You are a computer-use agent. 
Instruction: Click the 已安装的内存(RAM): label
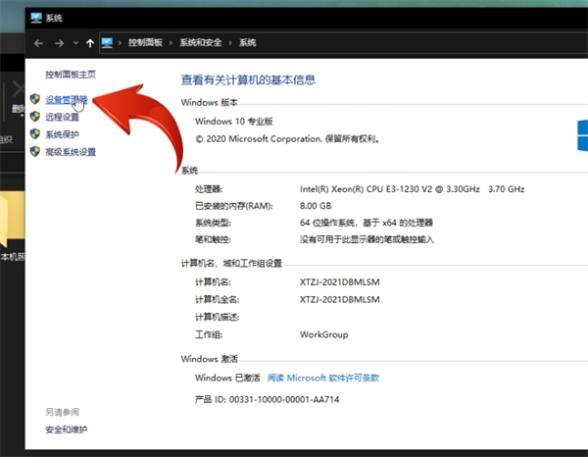(234, 206)
